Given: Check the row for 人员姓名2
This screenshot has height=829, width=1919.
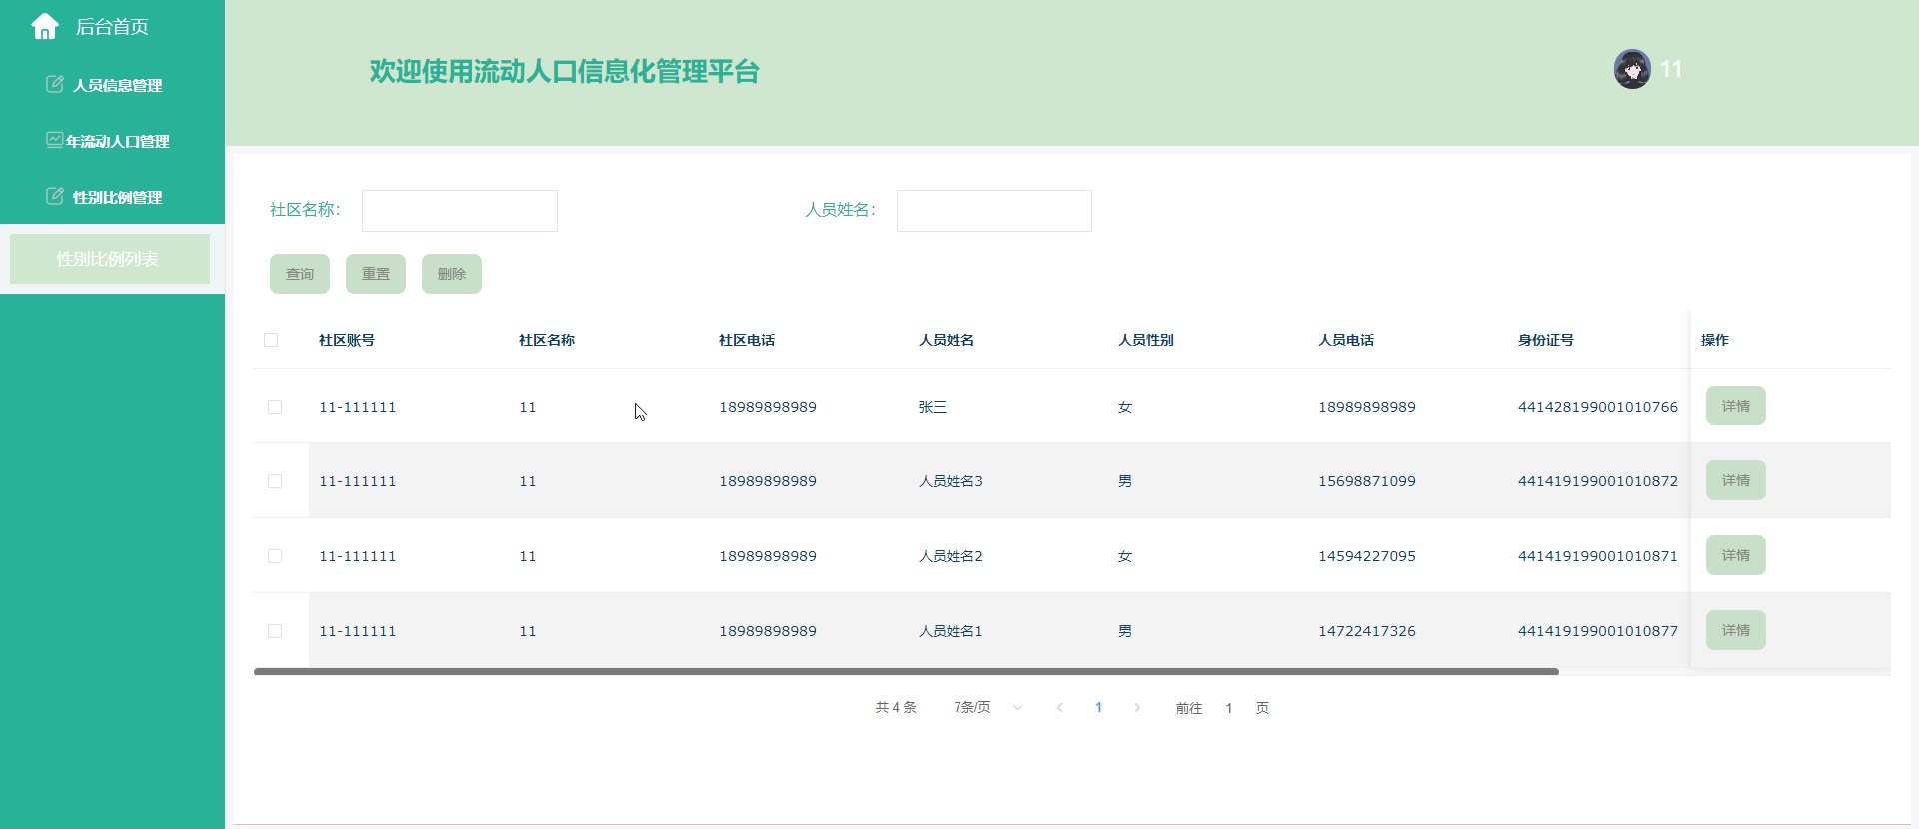Looking at the screenshot, I should [275, 556].
